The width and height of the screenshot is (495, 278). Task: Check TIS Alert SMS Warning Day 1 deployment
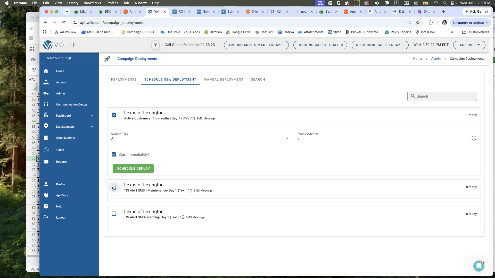click(x=114, y=214)
